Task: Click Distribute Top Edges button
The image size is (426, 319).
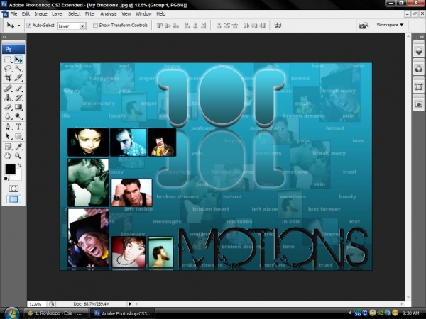Action: (x=219, y=26)
